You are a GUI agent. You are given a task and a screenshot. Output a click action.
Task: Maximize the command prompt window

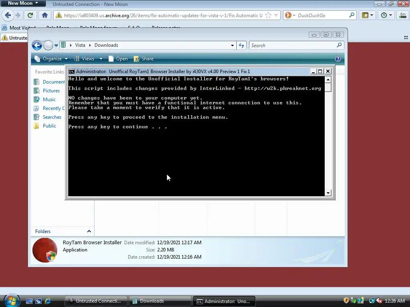320,72
